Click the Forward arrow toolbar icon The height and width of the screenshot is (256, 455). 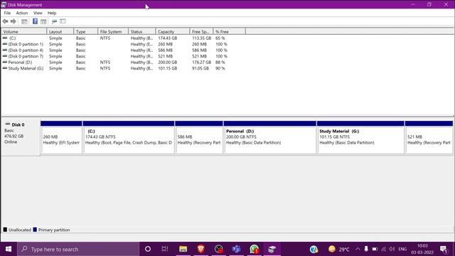[x=14, y=21]
